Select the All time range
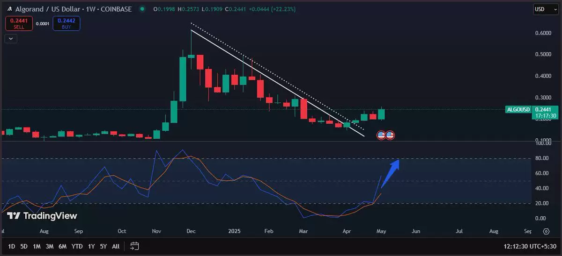This screenshot has height=256, width=562. click(116, 246)
